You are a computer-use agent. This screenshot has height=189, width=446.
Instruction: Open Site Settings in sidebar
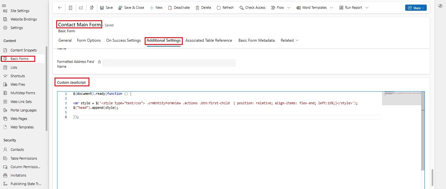pos(20,11)
